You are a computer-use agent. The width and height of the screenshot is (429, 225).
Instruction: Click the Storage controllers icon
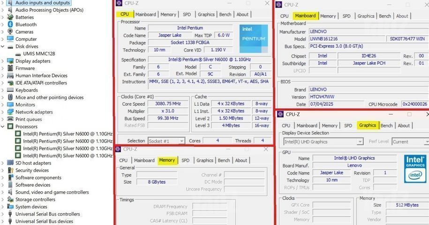(x=10, y=199)
